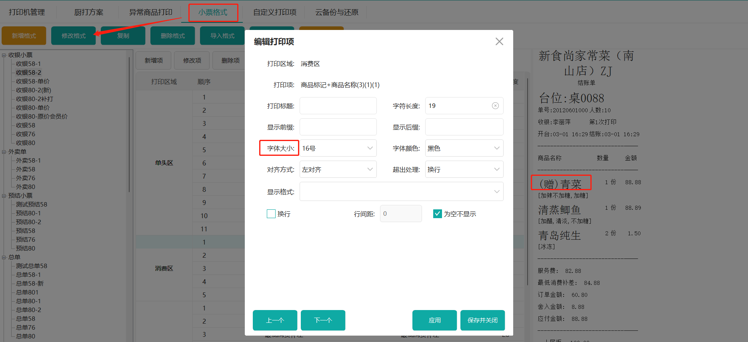Click the 新增格式 button

tap(24, 36)
